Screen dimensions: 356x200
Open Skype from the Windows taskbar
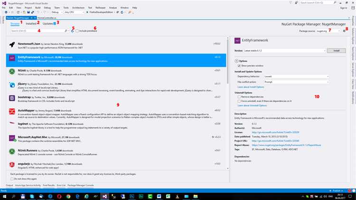tap(32, 196)
